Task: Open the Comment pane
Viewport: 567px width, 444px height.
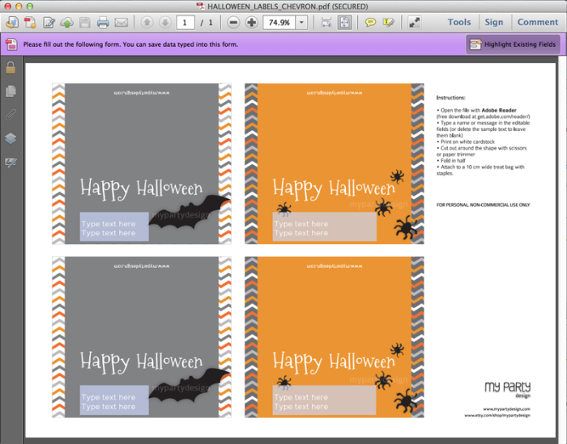Action: point(538,22)
